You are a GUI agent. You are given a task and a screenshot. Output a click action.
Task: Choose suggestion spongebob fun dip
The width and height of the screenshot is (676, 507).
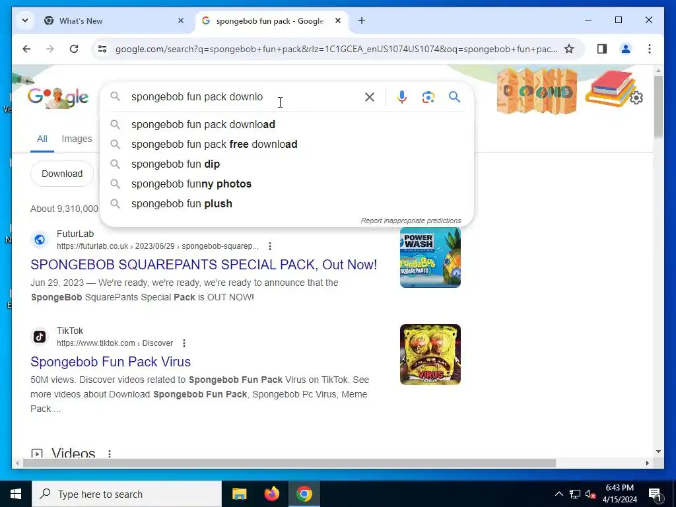click(x=287, y=164)
